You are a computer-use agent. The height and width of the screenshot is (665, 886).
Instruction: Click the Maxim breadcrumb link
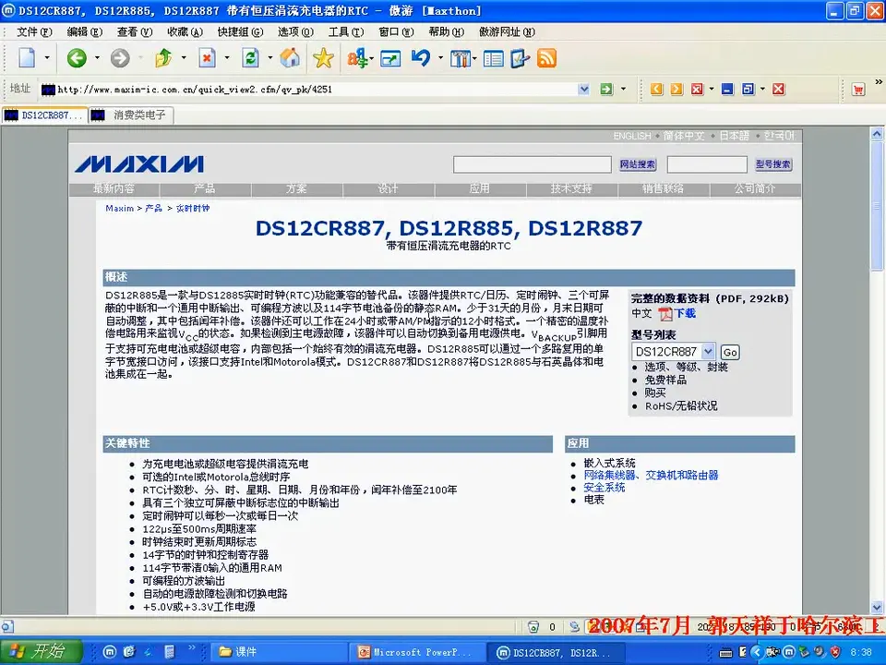(x=120, y=208)
